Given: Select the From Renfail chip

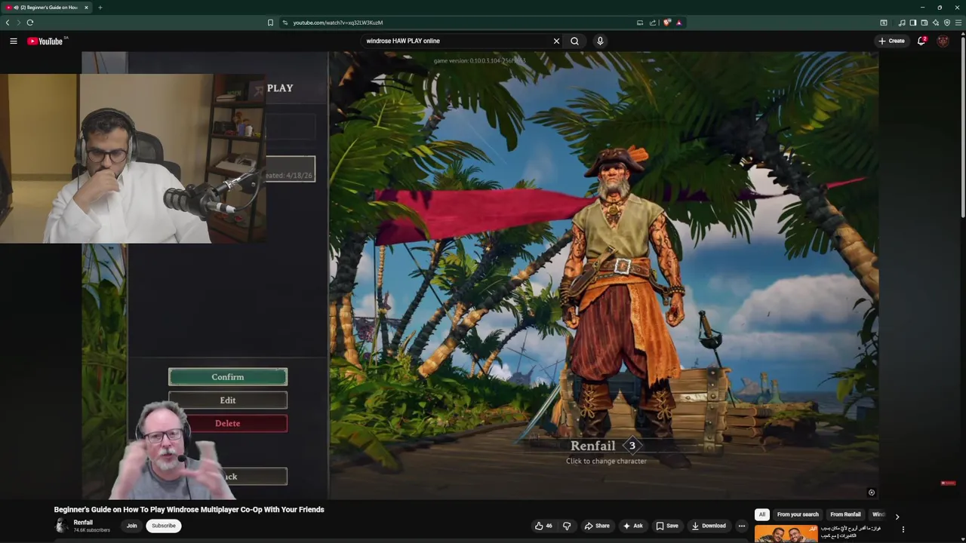Looking at the screenshot, I should 845,514.
